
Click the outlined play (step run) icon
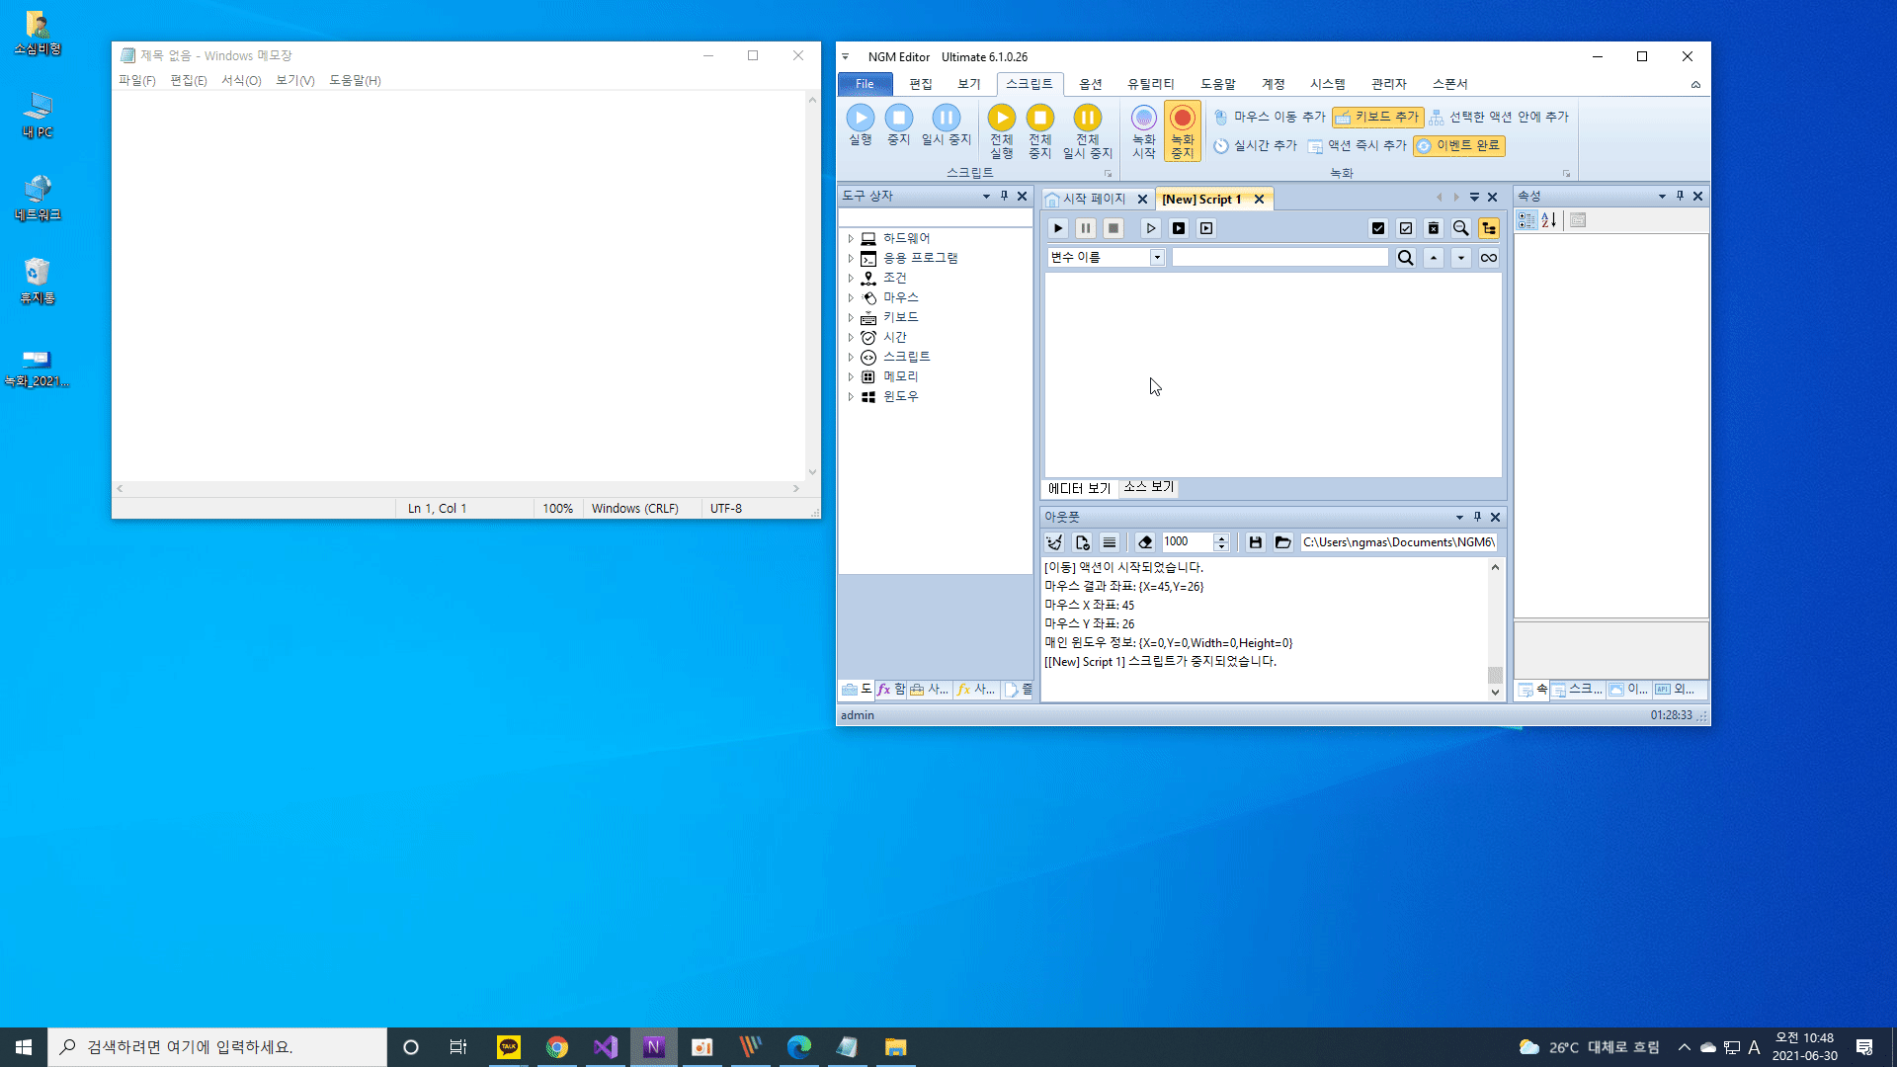coord(1151,228)
